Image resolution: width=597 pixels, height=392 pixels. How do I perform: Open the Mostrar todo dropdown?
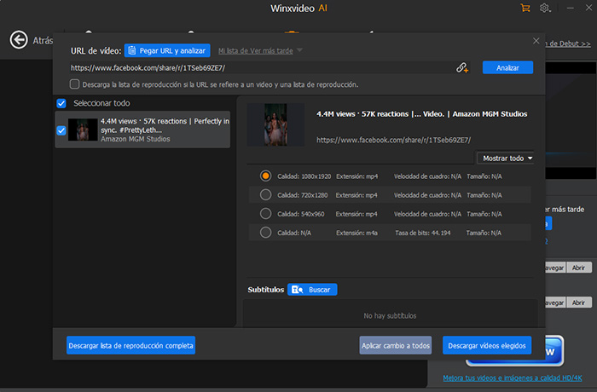pyautogui.click(x=505, y=159)
